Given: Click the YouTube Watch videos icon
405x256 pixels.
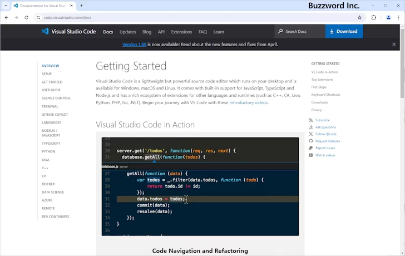Looking at the screenshot, I should [x=311, y=155].
